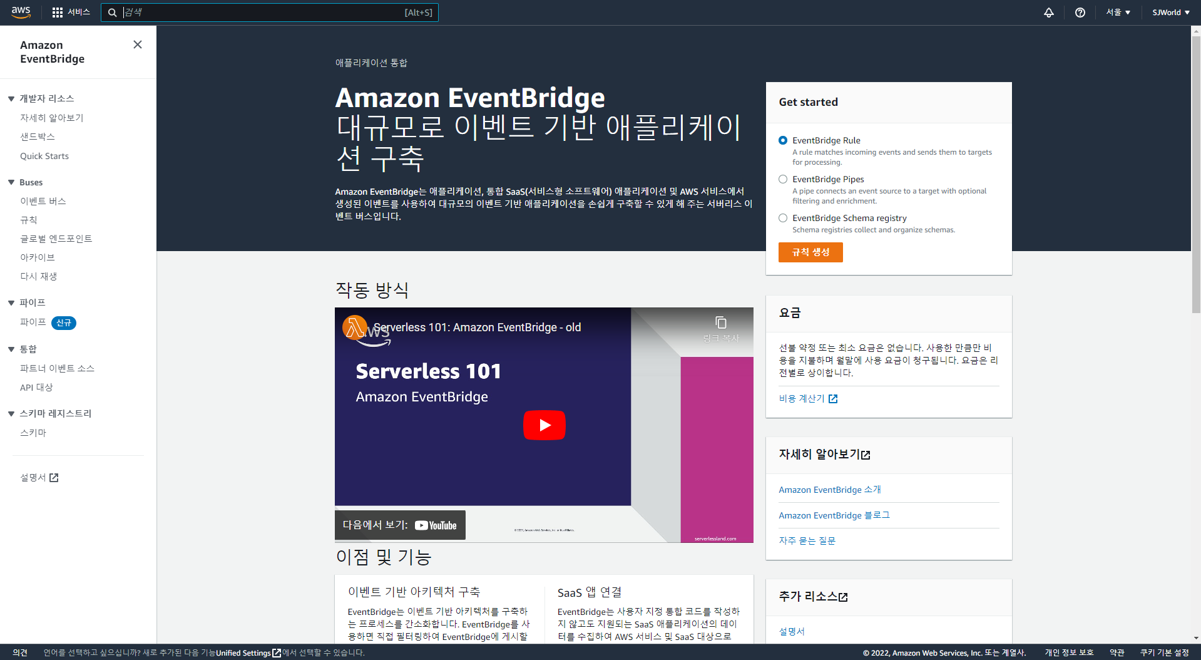Collapse the 파이프 section arrow
1201x660 pixels.
pyautogui.click(x=11, y=303)
